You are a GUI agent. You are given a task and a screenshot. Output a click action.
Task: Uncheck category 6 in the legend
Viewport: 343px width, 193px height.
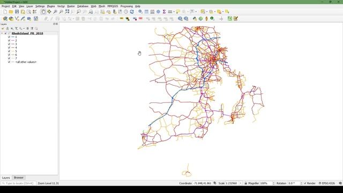click(9, 55)
